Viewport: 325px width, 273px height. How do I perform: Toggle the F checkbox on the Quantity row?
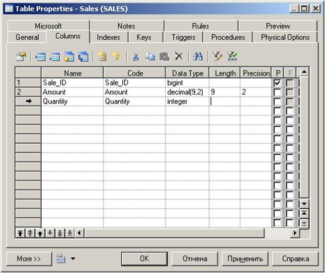290,101
